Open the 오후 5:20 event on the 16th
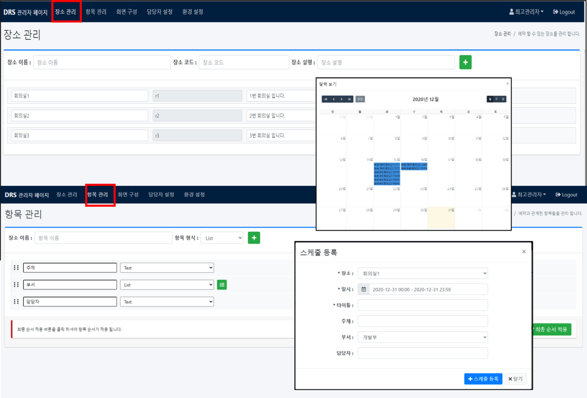The height and width of the screenshot is (398, 587). (x=414, y=169)
